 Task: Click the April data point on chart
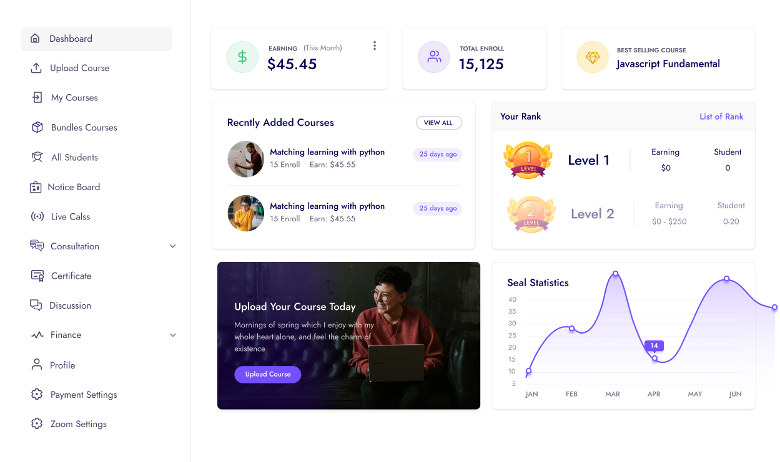click(654, 358)
